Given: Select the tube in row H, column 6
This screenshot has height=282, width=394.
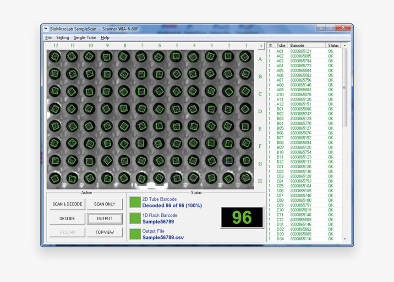Looking at the screenshot, I should coord(159,178).
